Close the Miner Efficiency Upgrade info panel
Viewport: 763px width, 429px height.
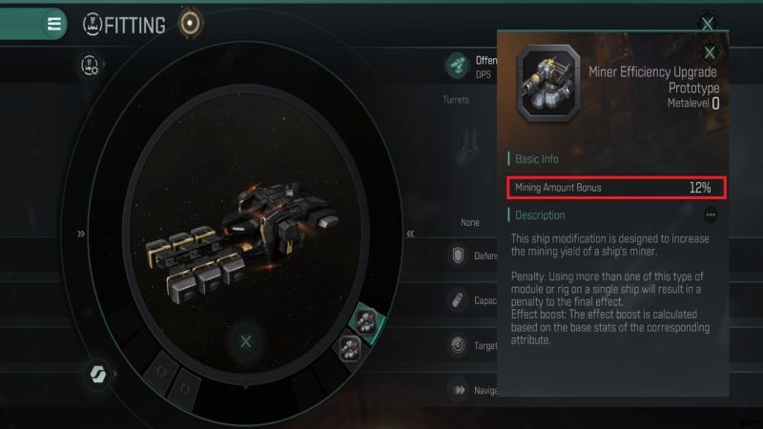point(710,52)
